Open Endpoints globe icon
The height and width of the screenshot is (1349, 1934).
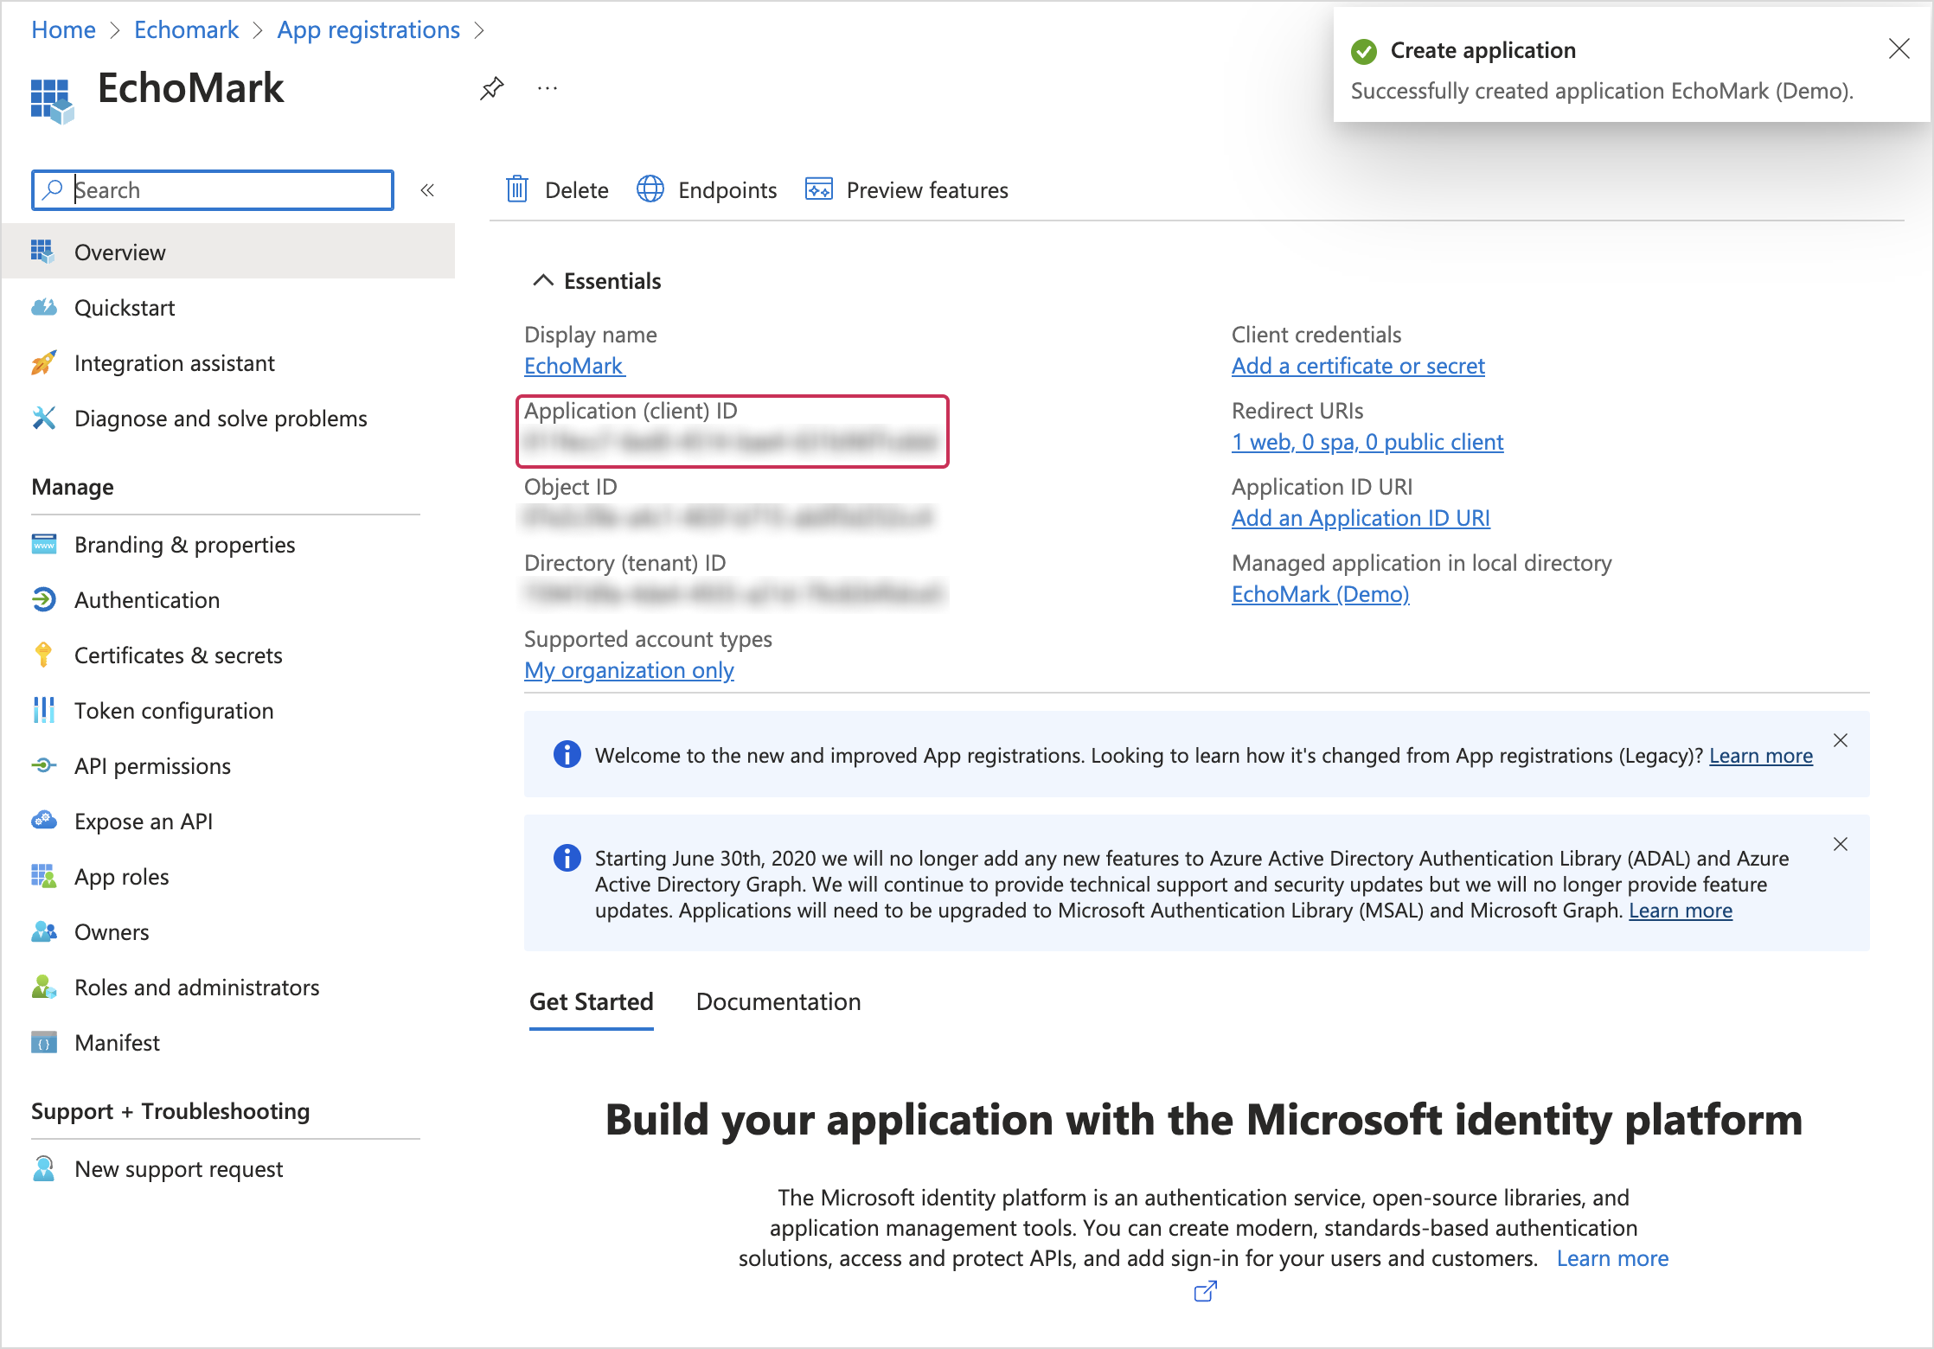[x=650, y=189]
